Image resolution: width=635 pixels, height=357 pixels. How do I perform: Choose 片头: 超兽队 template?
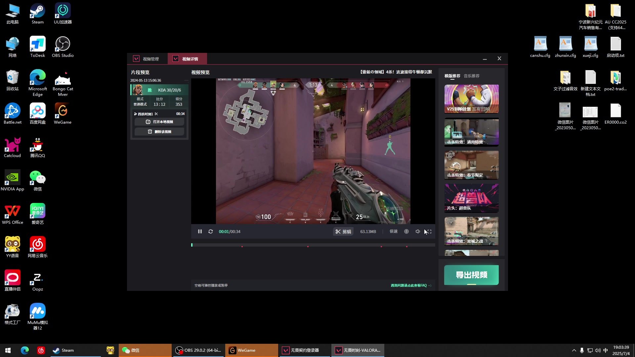click(x=472, y=198)
